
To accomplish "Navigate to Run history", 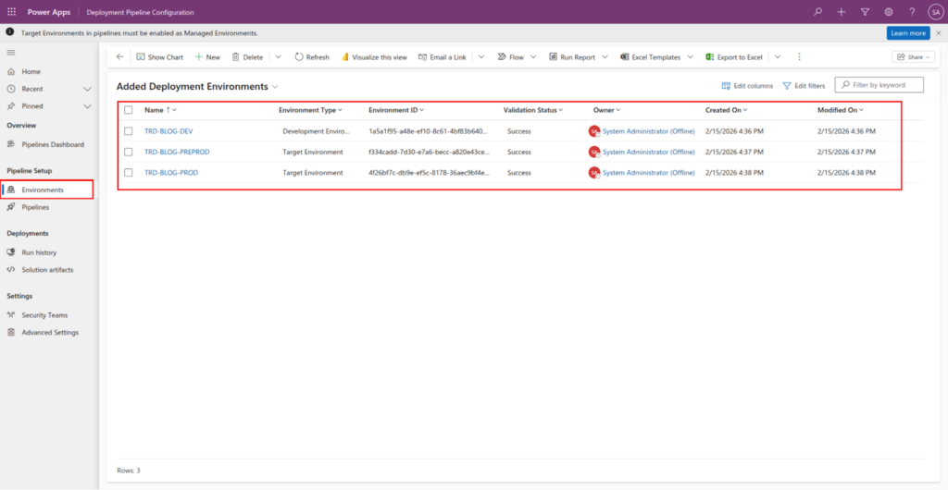I will [39, 252].
